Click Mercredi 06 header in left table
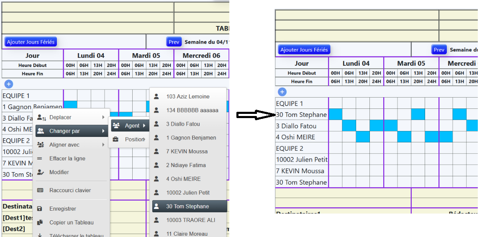Viewport: 482px width, 237px height. click(201, 55)
